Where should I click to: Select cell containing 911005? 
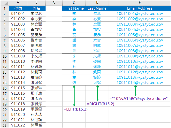(18, 35)
